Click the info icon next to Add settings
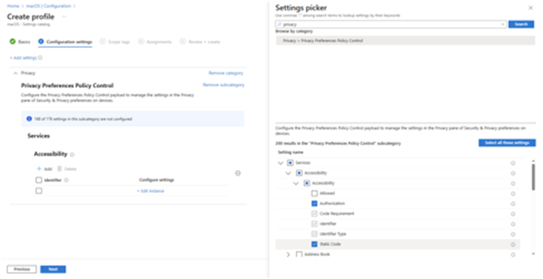 [40, 57]
